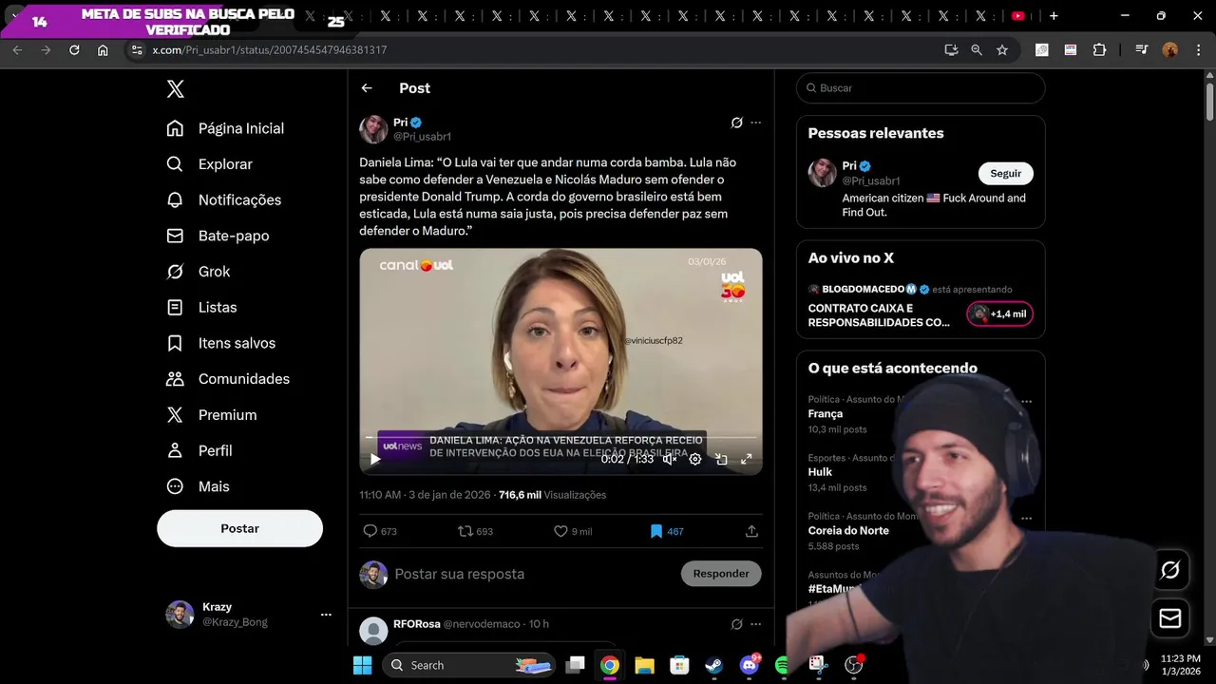
Task: Seek in the video progress bar
Action: point(560,438)
